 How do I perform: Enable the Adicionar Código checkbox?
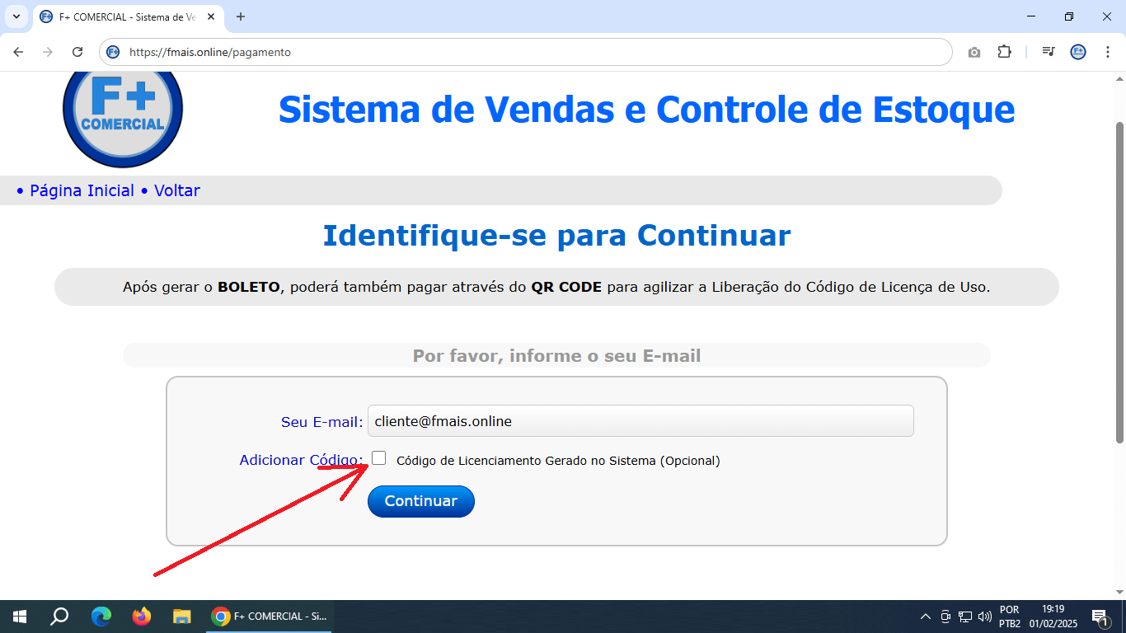pos(378,458)
